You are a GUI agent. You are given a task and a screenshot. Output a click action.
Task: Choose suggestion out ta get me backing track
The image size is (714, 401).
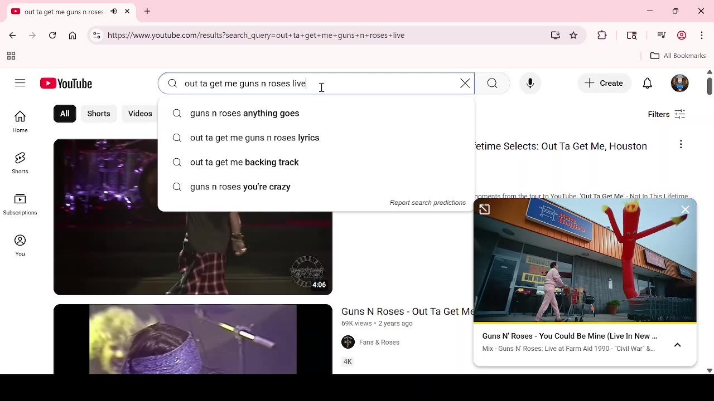tap(316, 162)
